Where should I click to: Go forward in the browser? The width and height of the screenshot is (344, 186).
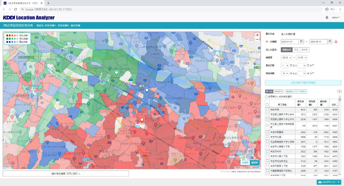click(9, 9)
